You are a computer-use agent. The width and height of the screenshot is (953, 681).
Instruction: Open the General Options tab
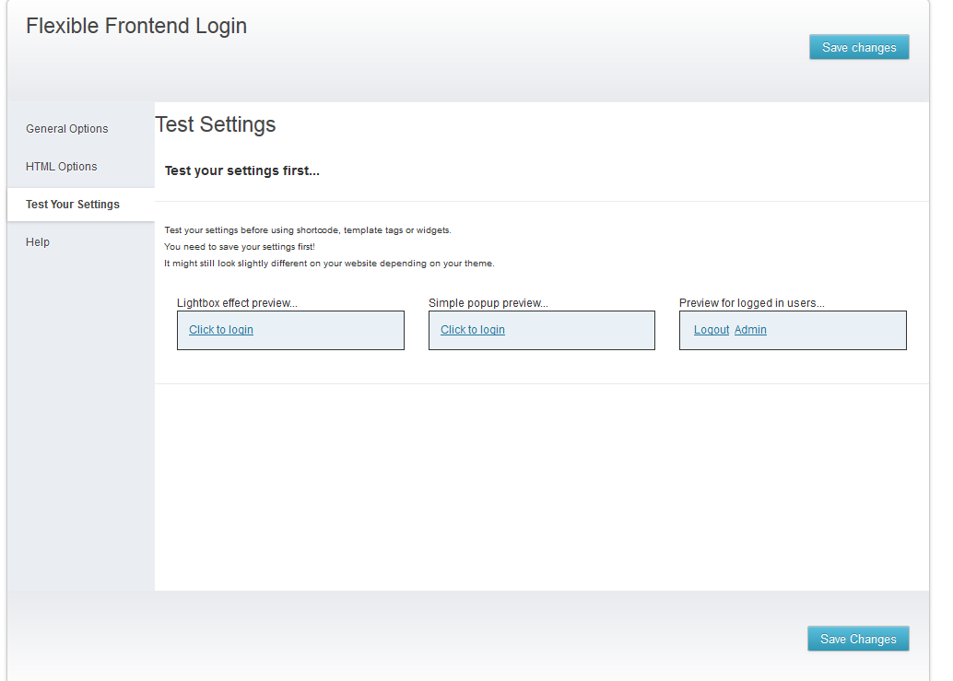[67, 129]
